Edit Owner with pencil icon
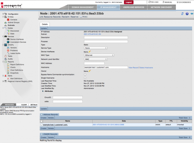The height and width of the screenshot is (143, 194). [x=89, y=71]
